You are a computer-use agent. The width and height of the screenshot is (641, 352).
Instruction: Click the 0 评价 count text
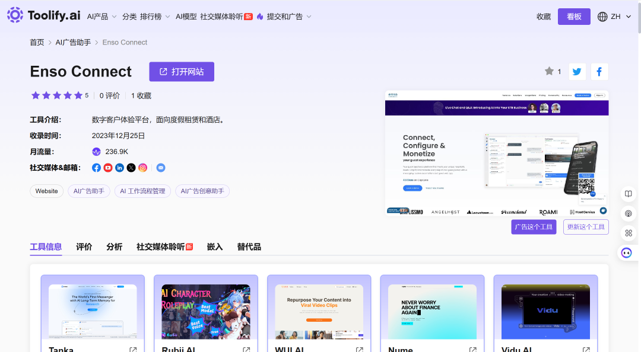point(110,95)
